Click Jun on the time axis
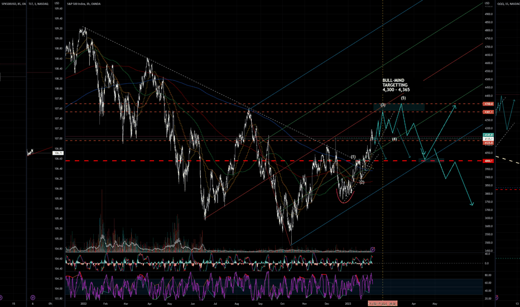The width and height of the screenshot is (520, 307). [x=193, y=303]
